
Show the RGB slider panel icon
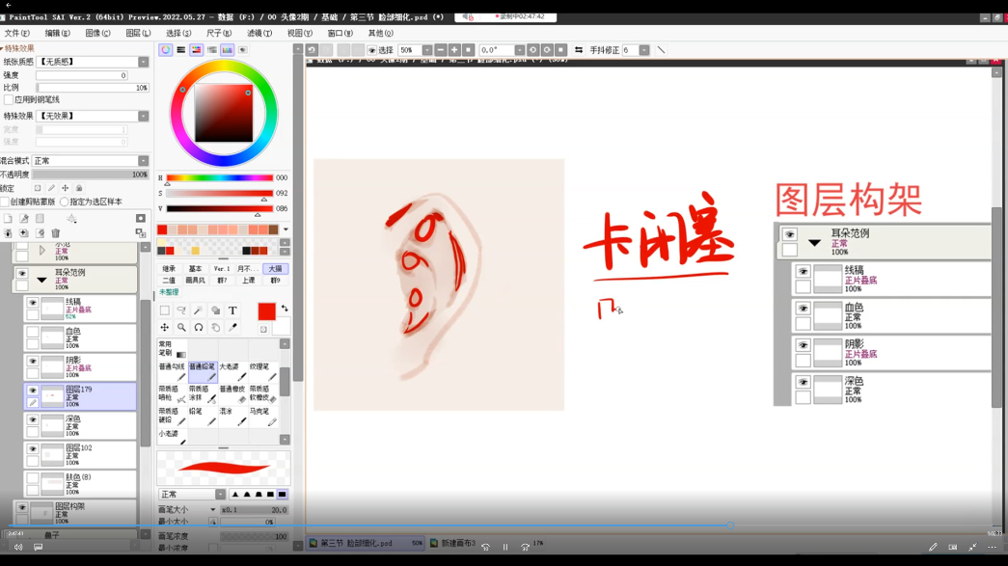click(x=181, y=50)
